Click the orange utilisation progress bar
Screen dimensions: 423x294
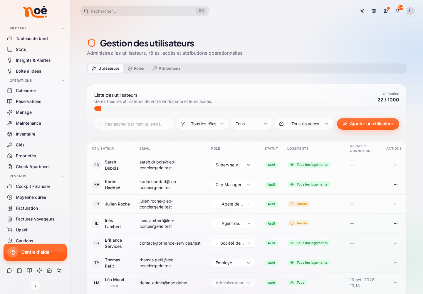98,108
